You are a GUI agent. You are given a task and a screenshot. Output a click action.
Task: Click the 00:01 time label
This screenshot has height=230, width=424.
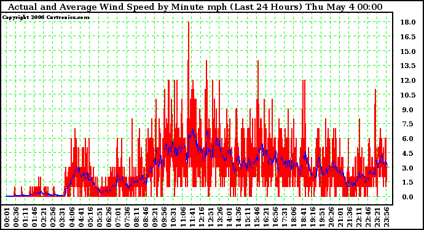(x=7, y=218)
